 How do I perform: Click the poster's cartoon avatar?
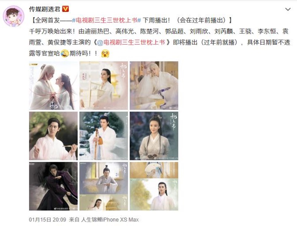click(14, 16)
